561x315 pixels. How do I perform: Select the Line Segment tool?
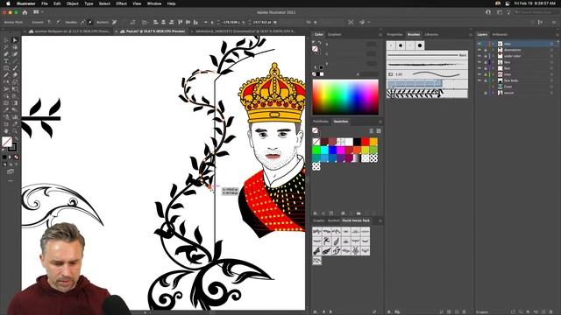tap(15, 61)
